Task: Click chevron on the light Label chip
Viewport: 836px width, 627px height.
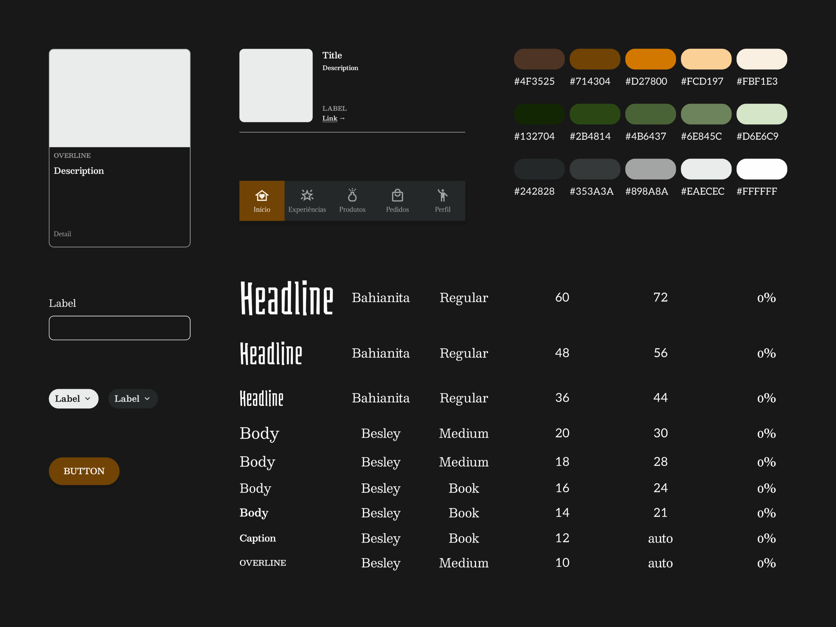Action: 88,399
